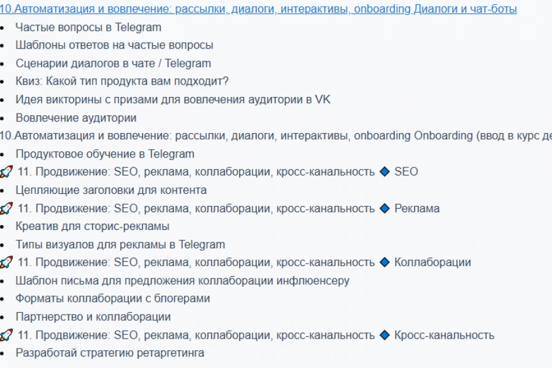Click the blue diamond before Реклама
The height and width of the screenshot is (368, 552).
pyautogui.click(x=385, y=208)
